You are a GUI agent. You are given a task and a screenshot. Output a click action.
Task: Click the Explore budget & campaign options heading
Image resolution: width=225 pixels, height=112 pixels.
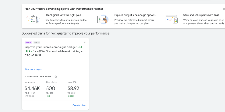(x=135, y=15)
